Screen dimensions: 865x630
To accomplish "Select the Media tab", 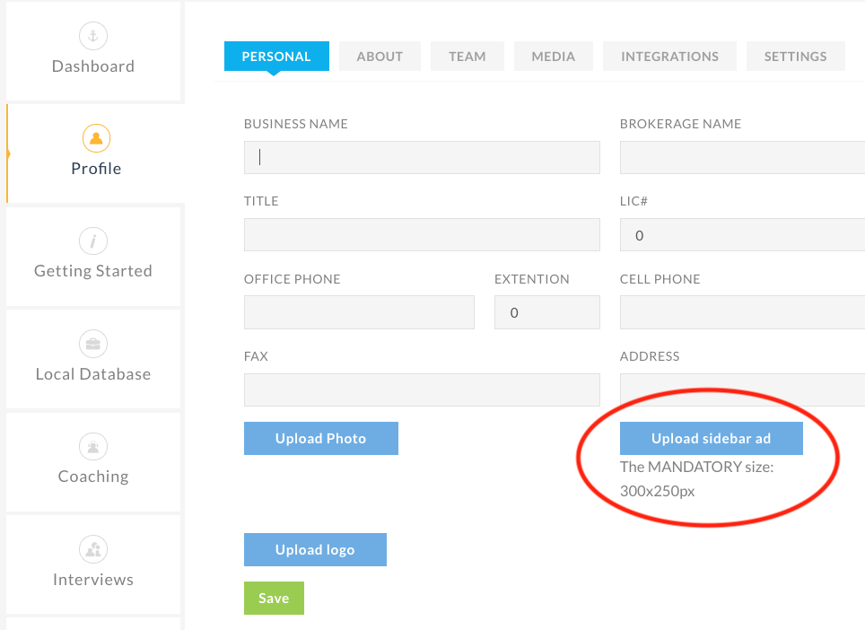I will 554,57.
